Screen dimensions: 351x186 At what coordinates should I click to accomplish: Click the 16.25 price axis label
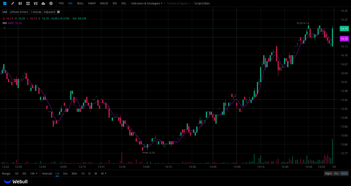point(344,11)
